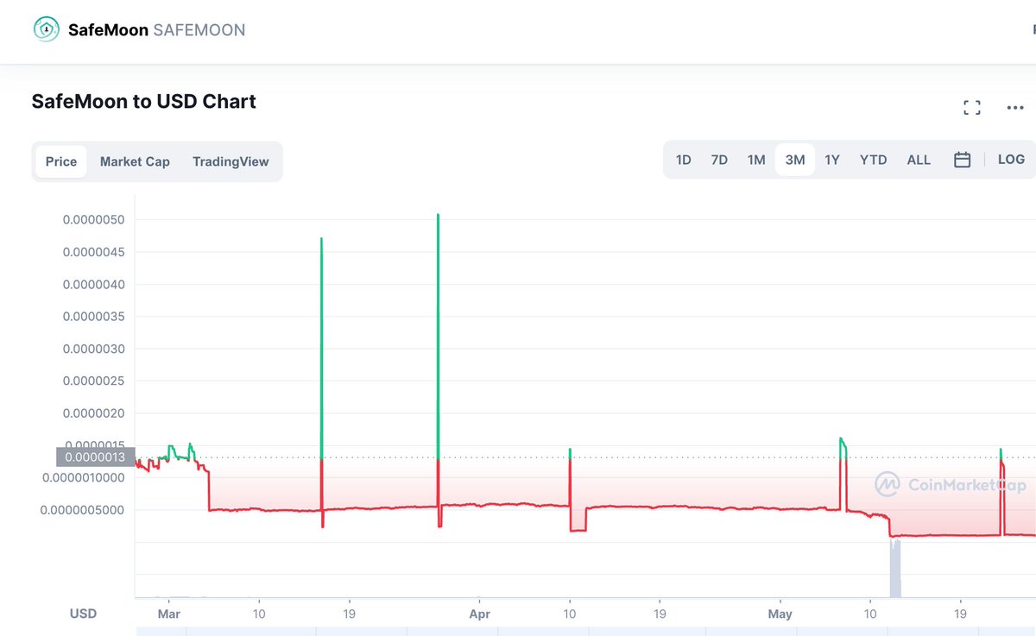Viewport: 1036px width, 636px height.
Task: Click the 0.0000013 current price label
Action: (95, 457)
